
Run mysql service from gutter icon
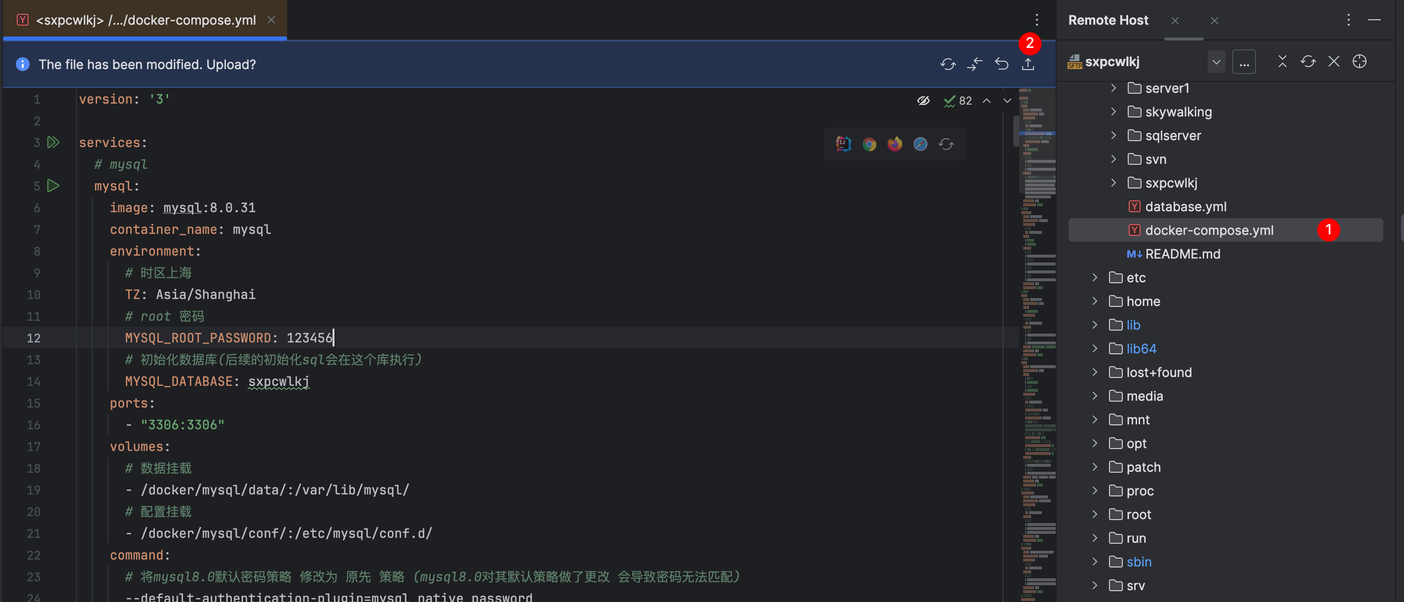[53, 186]
